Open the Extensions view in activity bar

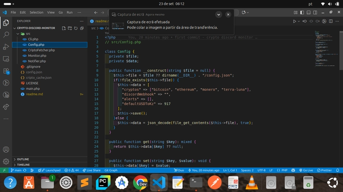coord(6,71)
